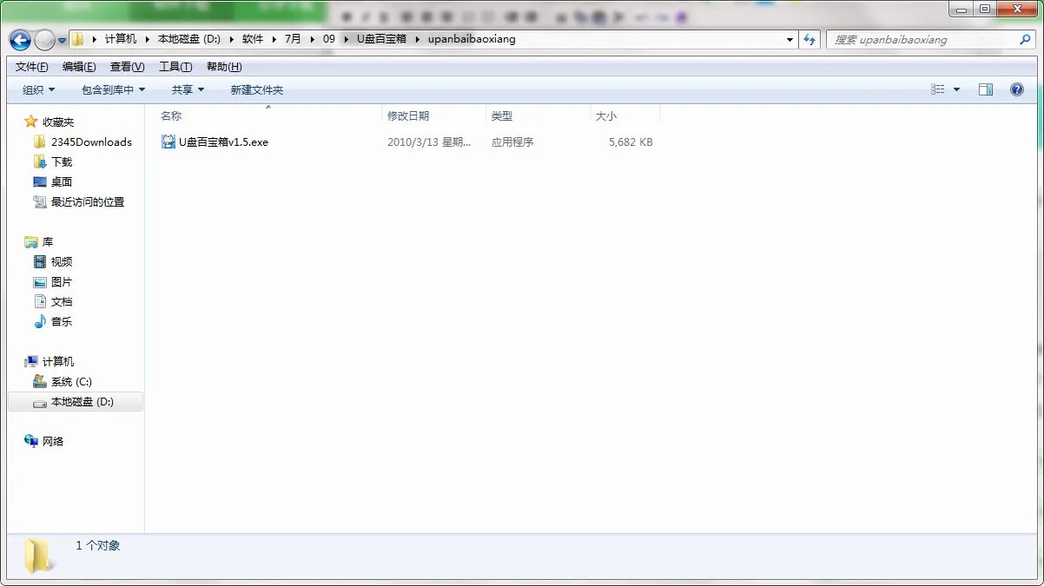Open the 工具(T) menu
Screen dimensions: 1044x586
click(175, 67)
